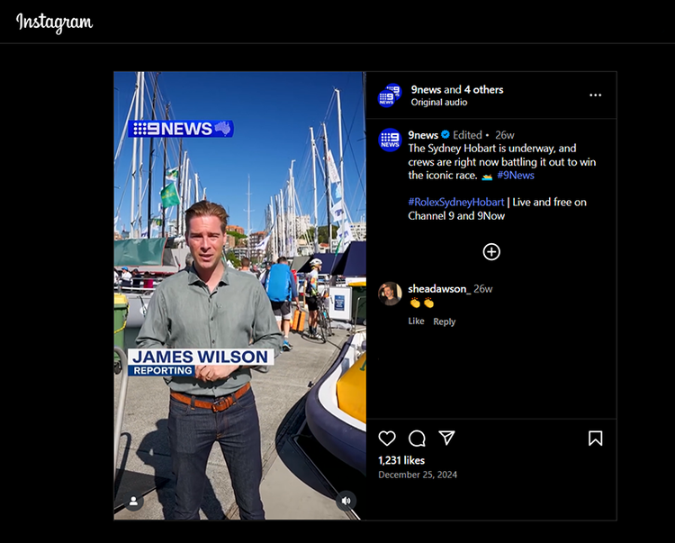Image resolution: width=675 pixels, height=543 pixels.
Task: Open sheadawson_ commenter avatar
Action: click(x=390, y=294)
